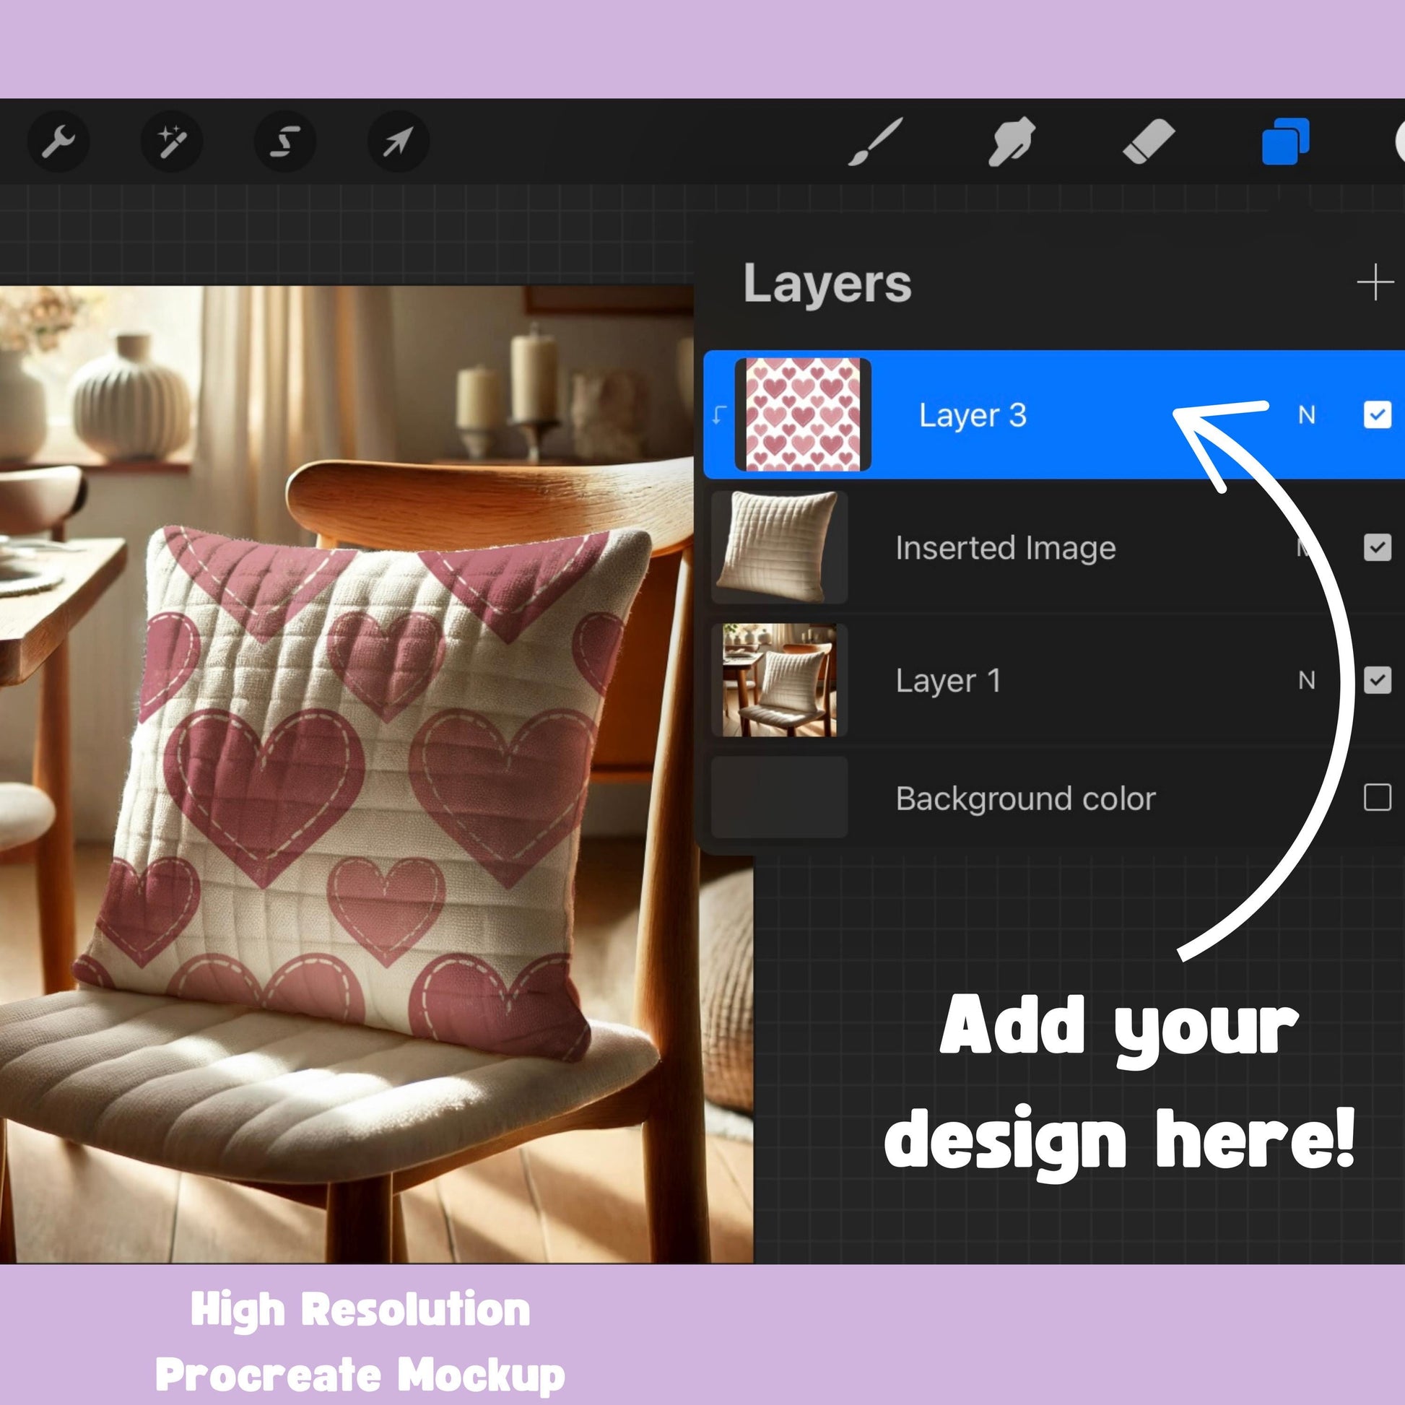Tap the Layer 3 hearts thumbnail
The image size is (1405, 1405).
(x=803, y=414)
